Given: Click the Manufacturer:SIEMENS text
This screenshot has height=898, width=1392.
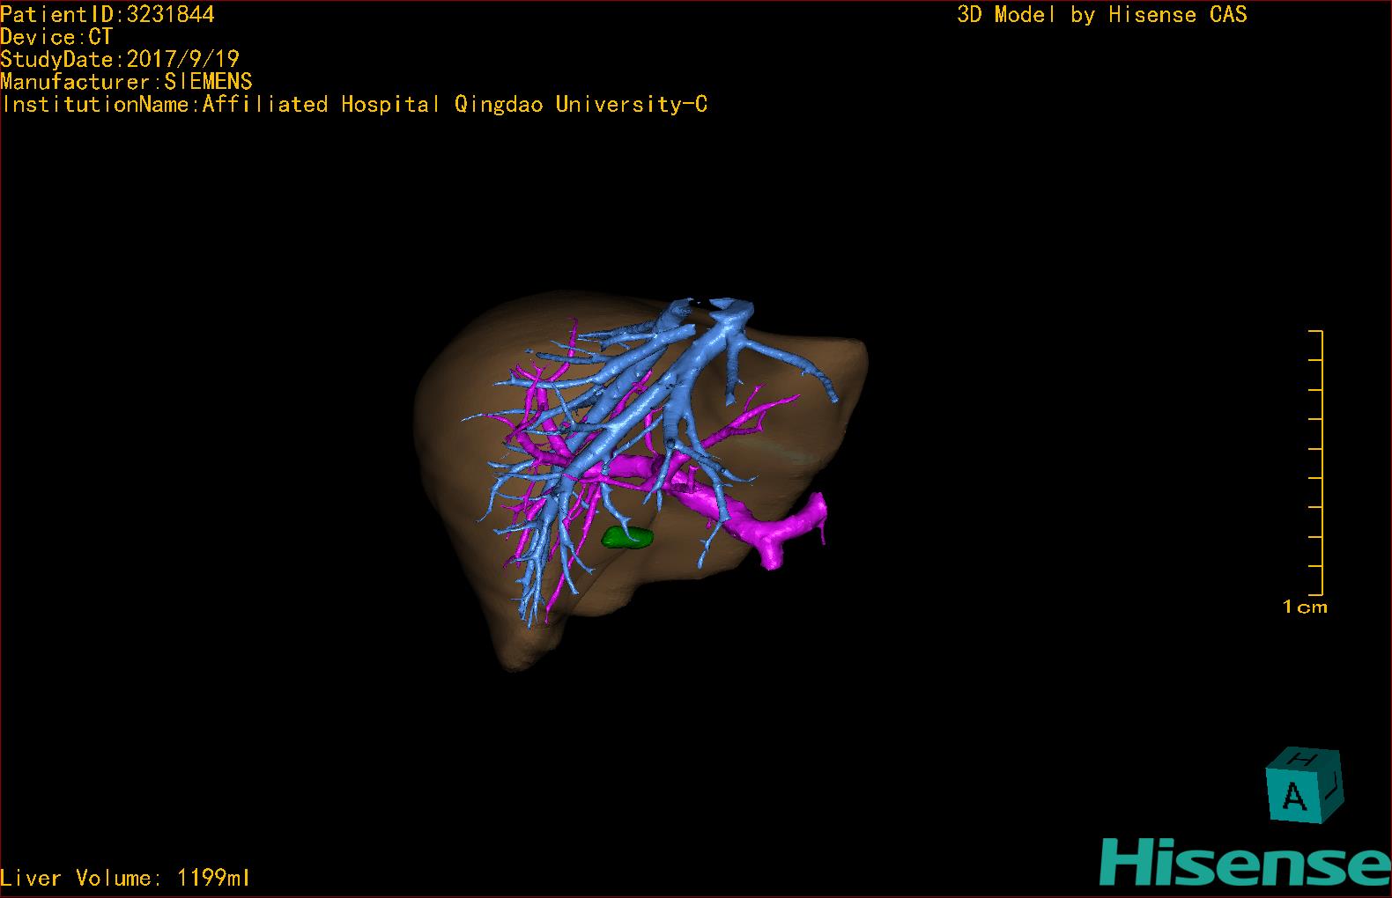Looking at the screenshot, I should [x=126, y=82].
